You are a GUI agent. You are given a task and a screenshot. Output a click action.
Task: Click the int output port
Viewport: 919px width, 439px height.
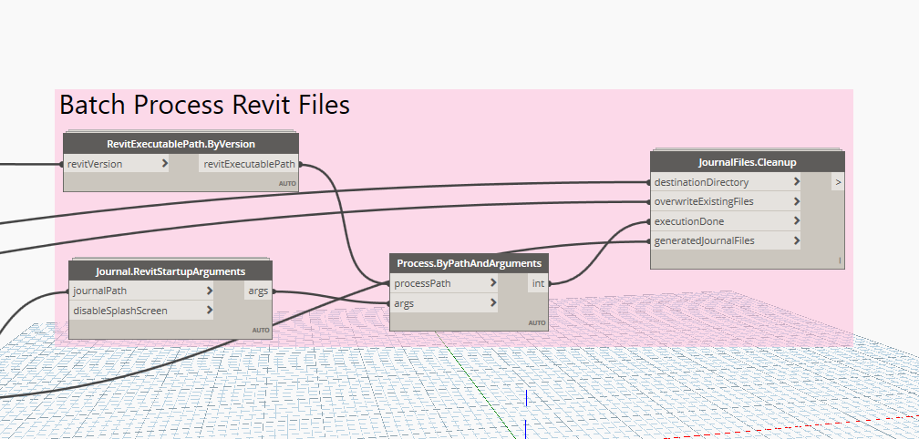pyautogui.click(x=538, y=283)
